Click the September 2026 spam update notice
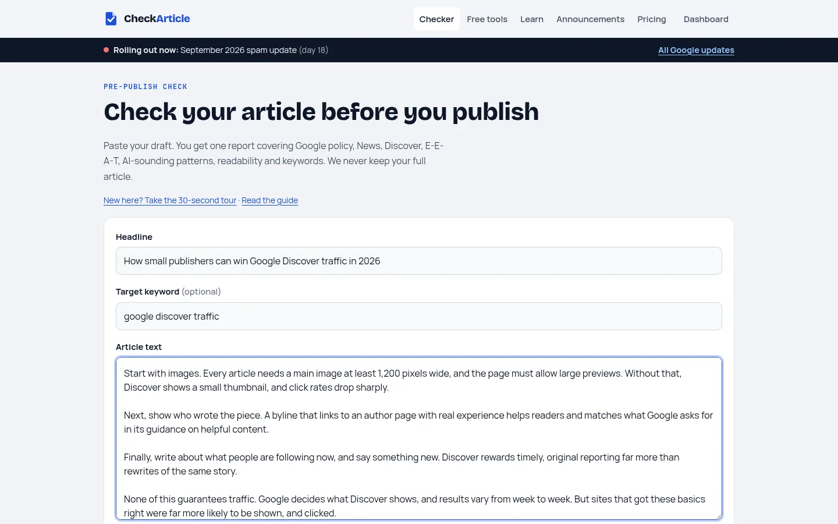The image size is (838, 524). click(x=239, y=50)
